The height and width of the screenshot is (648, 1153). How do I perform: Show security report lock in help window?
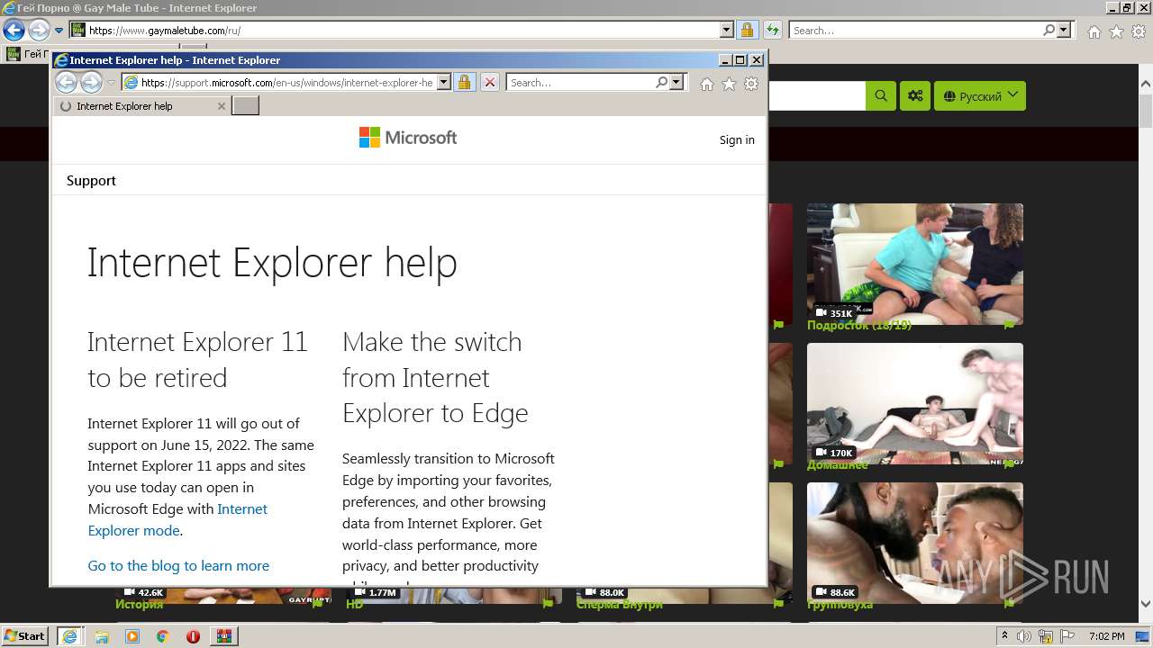pyautogui.click(x=464, y=83)
